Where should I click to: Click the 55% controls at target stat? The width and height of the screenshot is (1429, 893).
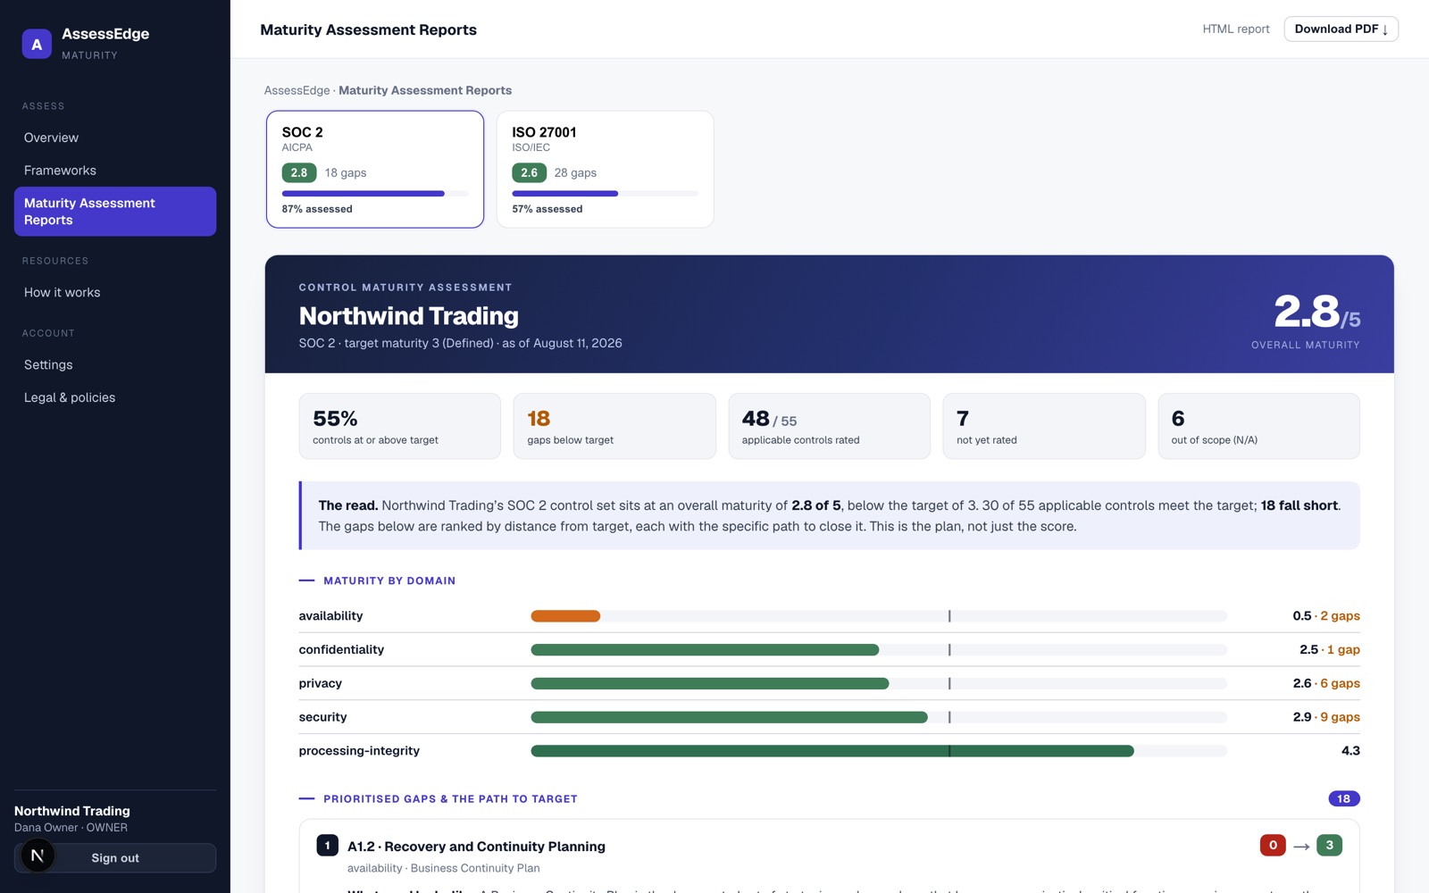pyautogui.click(x=400, y=426)
